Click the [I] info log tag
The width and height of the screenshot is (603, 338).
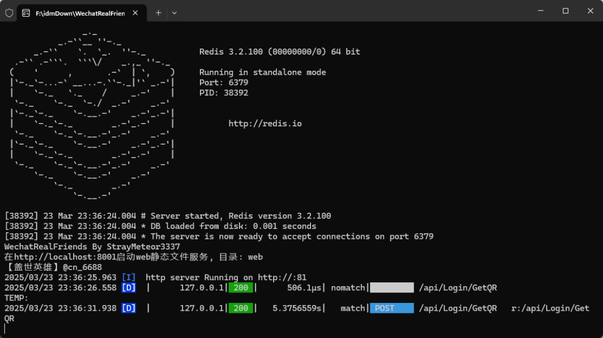[x=128, y=277]
